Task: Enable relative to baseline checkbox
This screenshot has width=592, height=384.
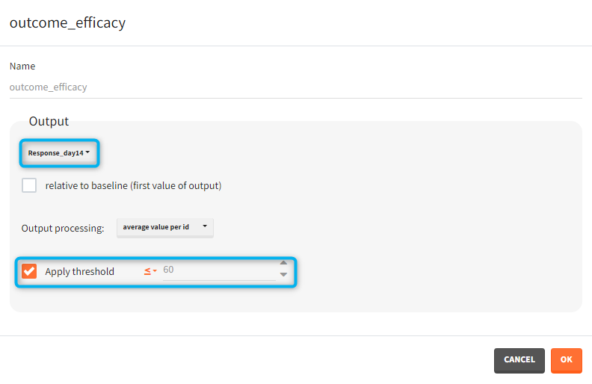Action: pyautogui.click(x=29, y=185)
